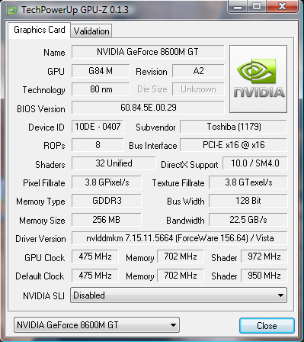
Task: Click GPU Clock row Memory field 702 MHz
Action: [181, 256]
